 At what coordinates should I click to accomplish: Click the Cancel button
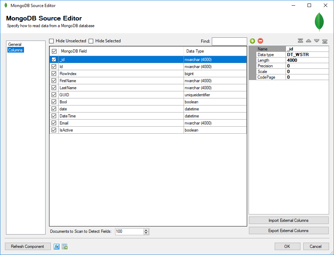click(x=316, y=247)
